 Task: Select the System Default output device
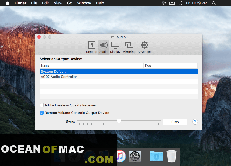click(x=119, y=71)
